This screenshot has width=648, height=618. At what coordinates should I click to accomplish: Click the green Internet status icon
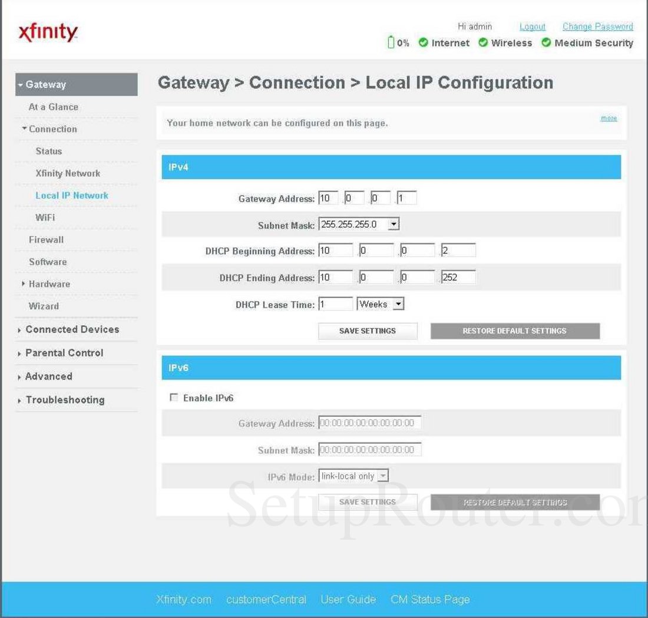click(423, 42)
